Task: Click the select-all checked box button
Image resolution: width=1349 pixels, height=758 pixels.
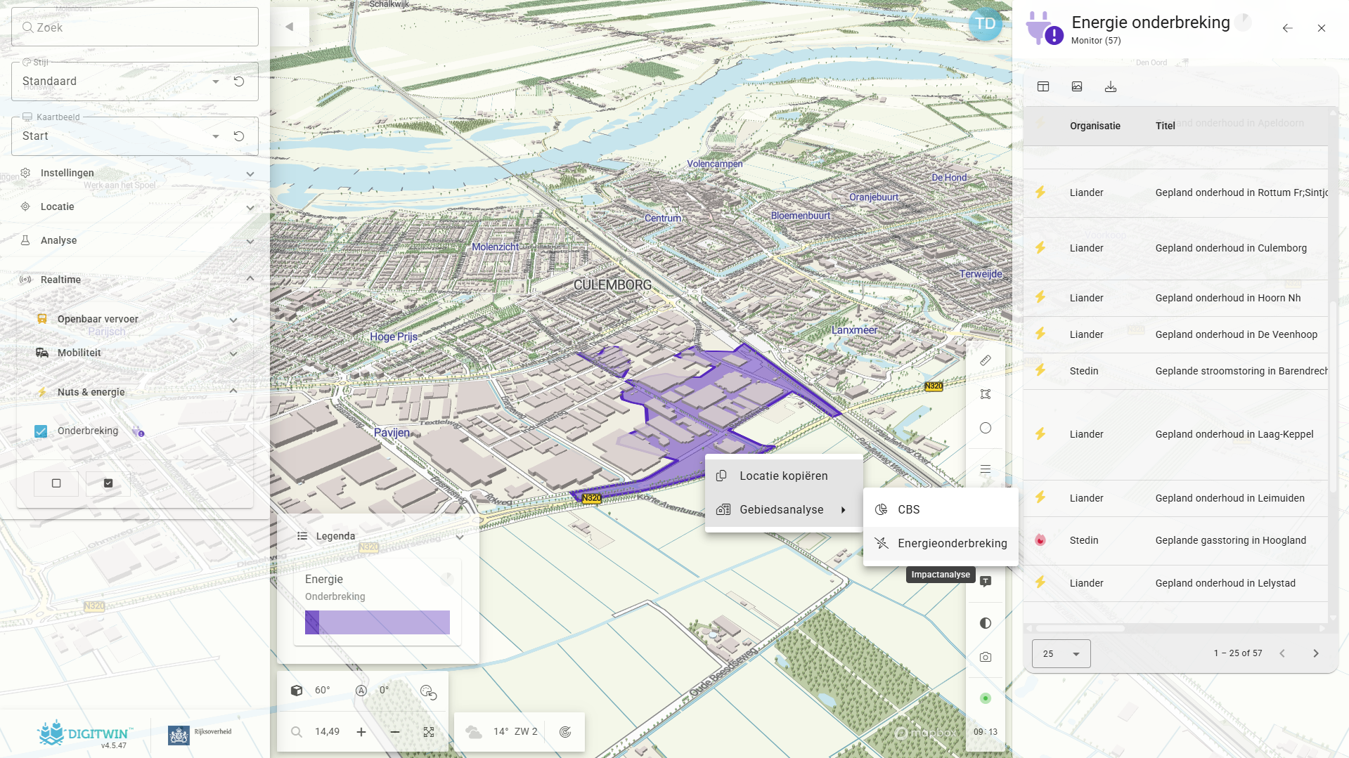Action: coord(108,483)
